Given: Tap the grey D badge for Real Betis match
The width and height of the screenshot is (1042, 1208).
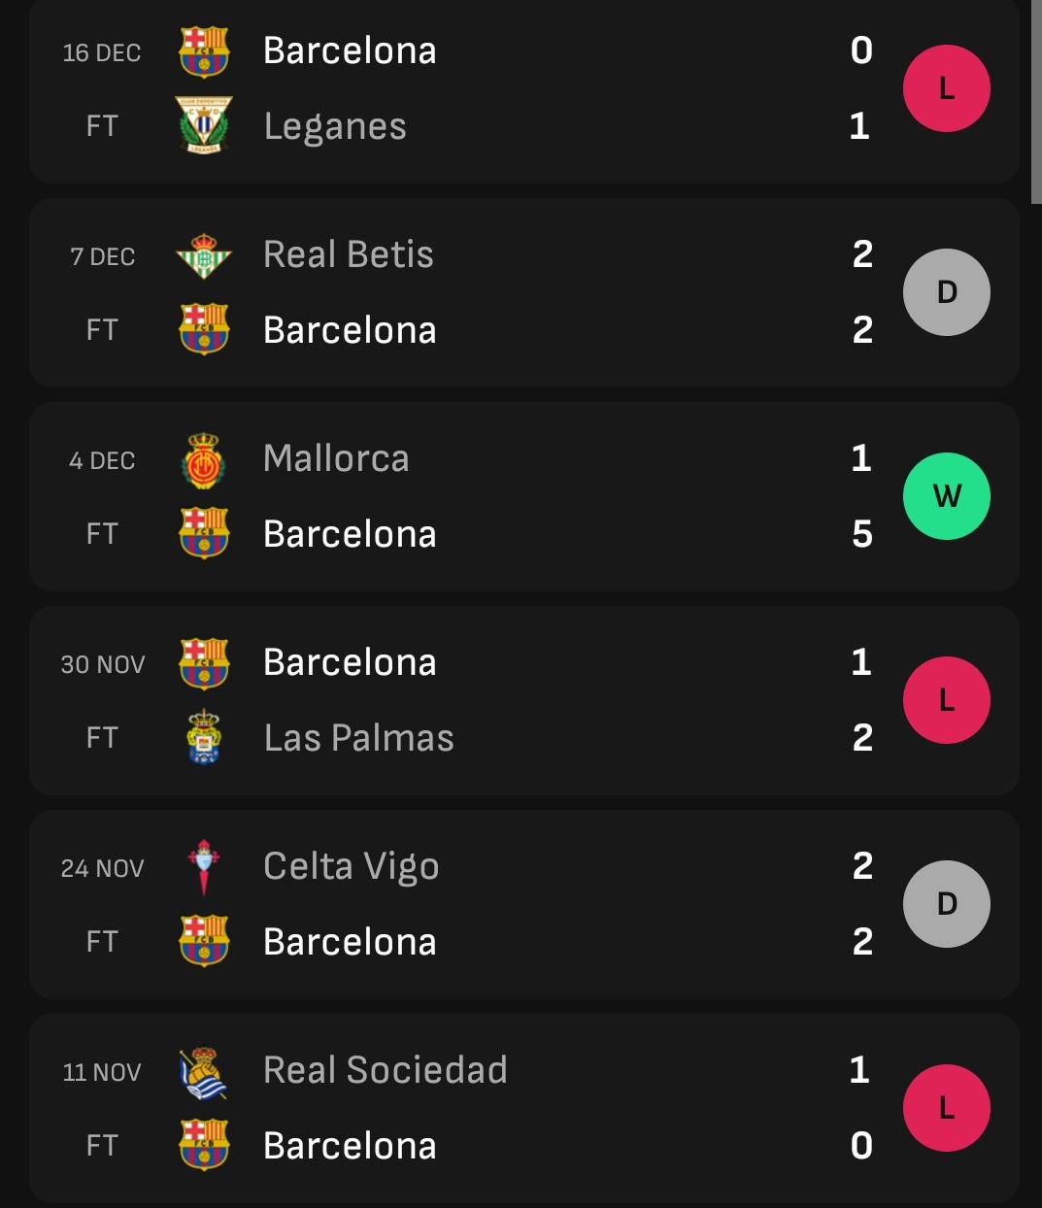Looking at the screenshot, I should coord(947,292).
